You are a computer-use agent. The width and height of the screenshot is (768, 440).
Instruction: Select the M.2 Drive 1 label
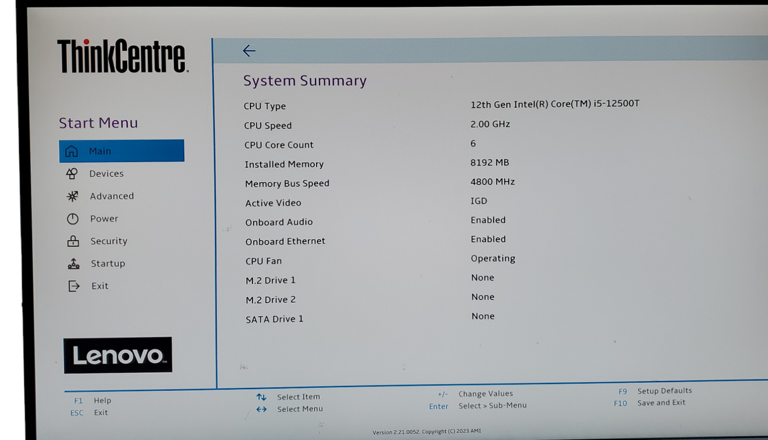271,280
